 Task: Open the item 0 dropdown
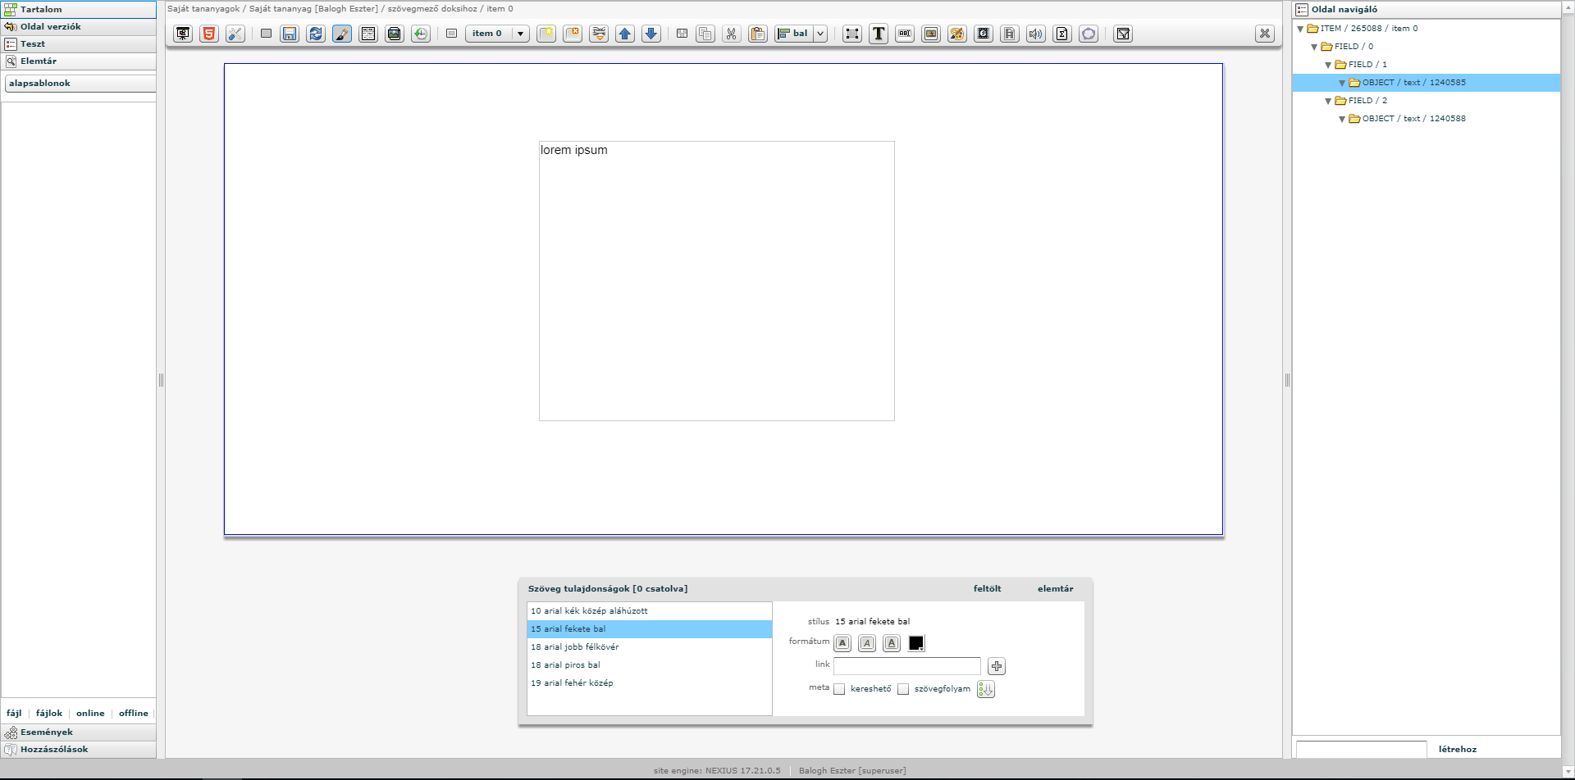(x=520, y=34)
